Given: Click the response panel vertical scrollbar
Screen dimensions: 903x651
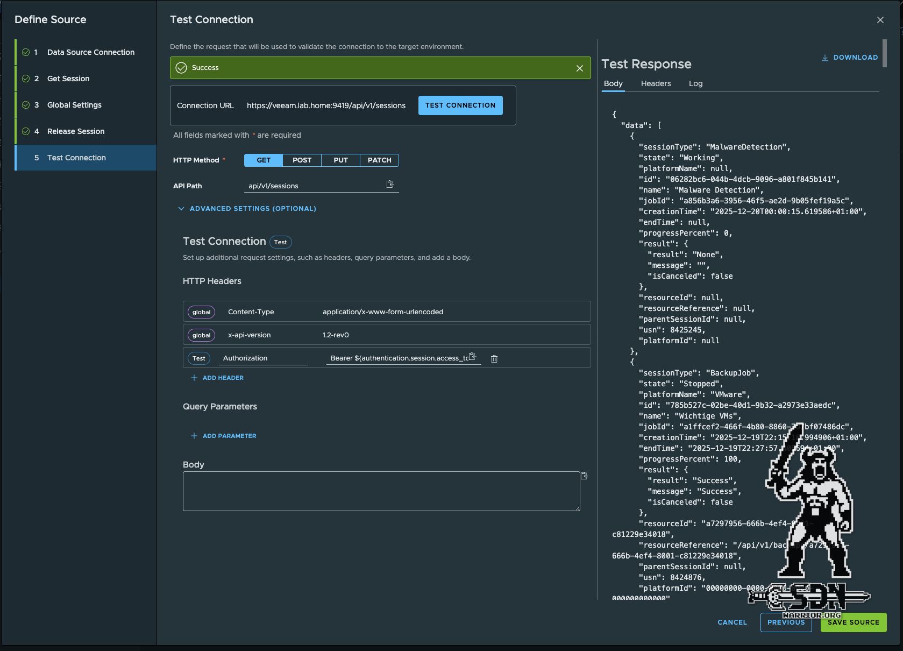Looking at the screenshot, I should [884, 53].
